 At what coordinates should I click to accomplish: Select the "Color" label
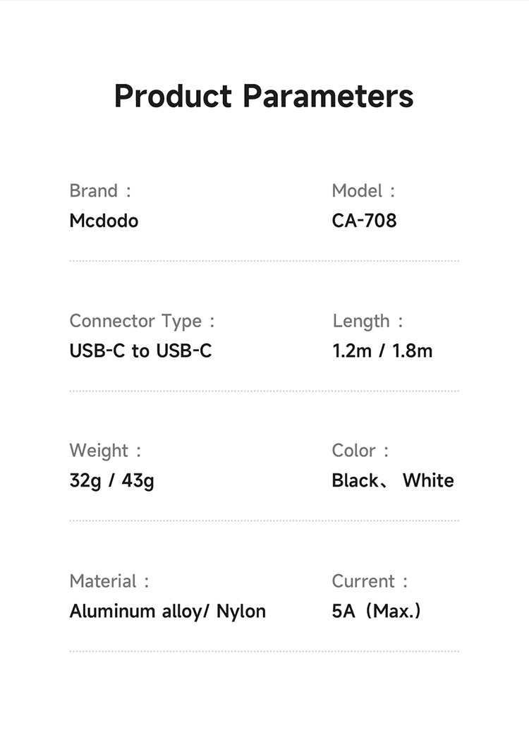tap(353, 451)
